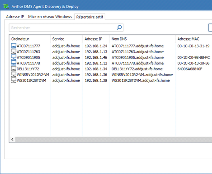The height and width of the screenshot is (174, 212).
Task: Click Service cell in WS2012R2STDVM row
Action: [66, 80]
